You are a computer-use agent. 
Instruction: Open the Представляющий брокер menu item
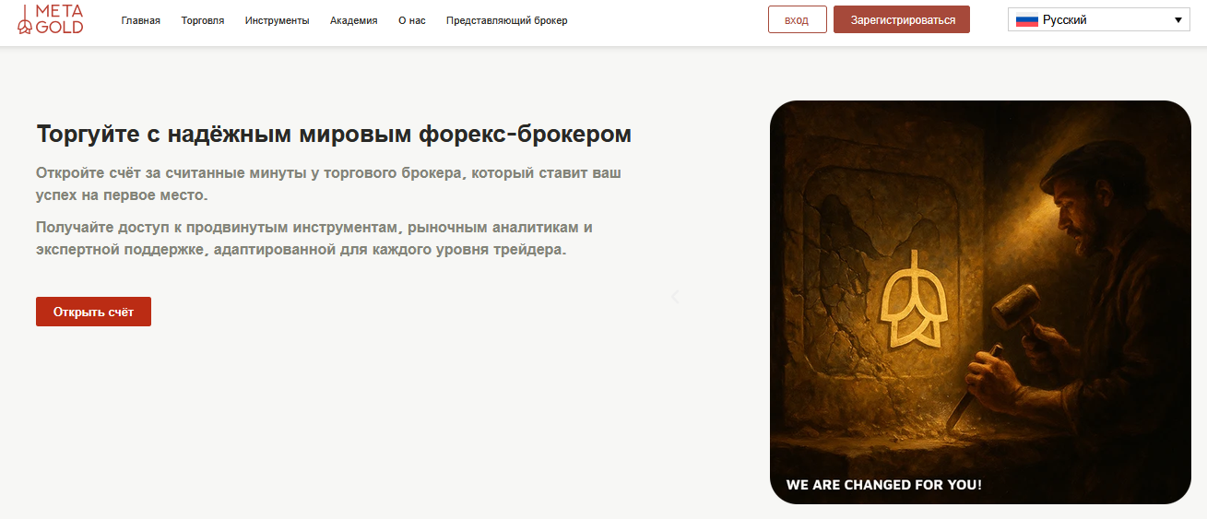click(x=507, y=20)
